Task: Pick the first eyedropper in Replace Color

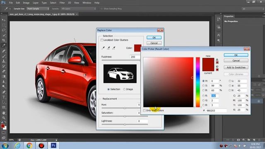Action: [x=103, y=48]
